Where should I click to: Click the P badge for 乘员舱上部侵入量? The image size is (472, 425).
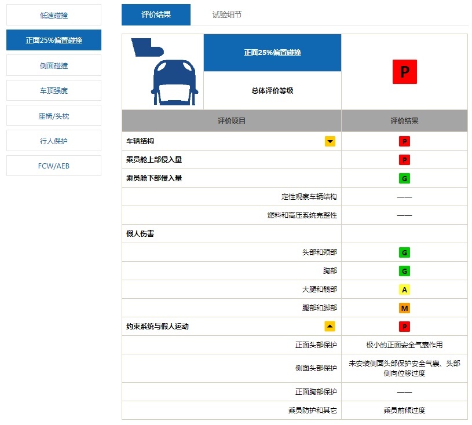click(405, 160)
